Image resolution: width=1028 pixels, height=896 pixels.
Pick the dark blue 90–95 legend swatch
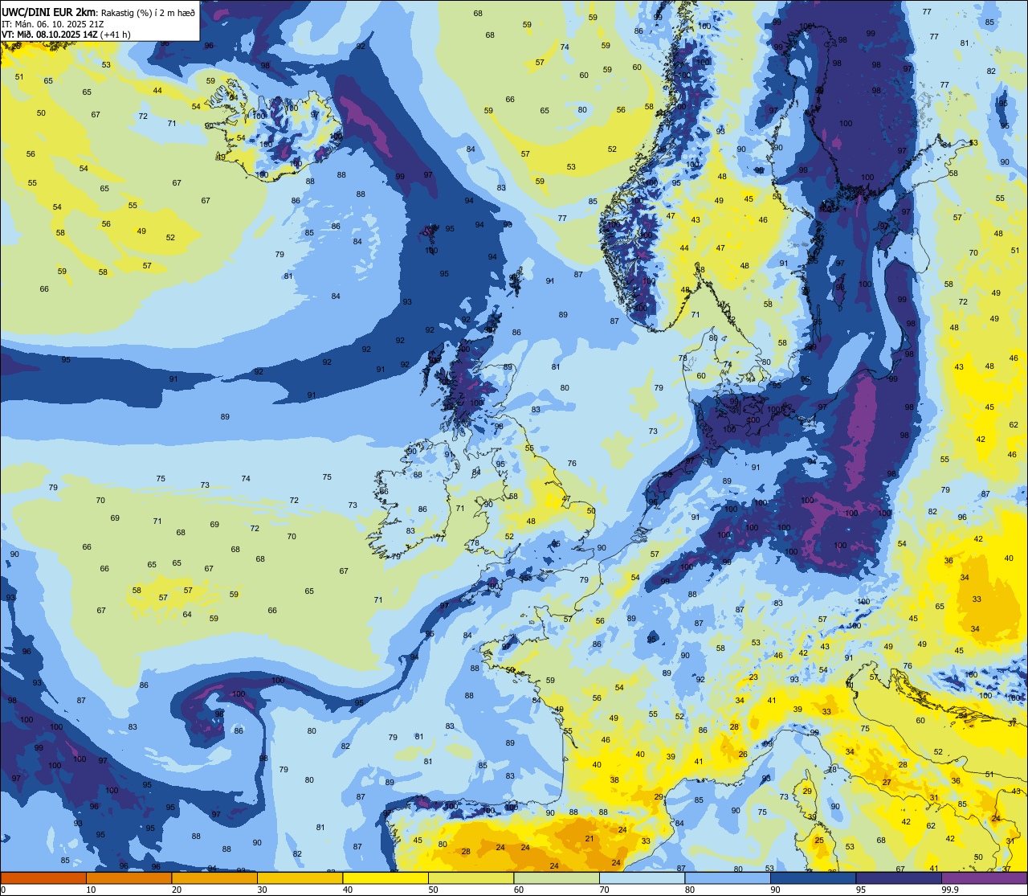coord(813,878)
